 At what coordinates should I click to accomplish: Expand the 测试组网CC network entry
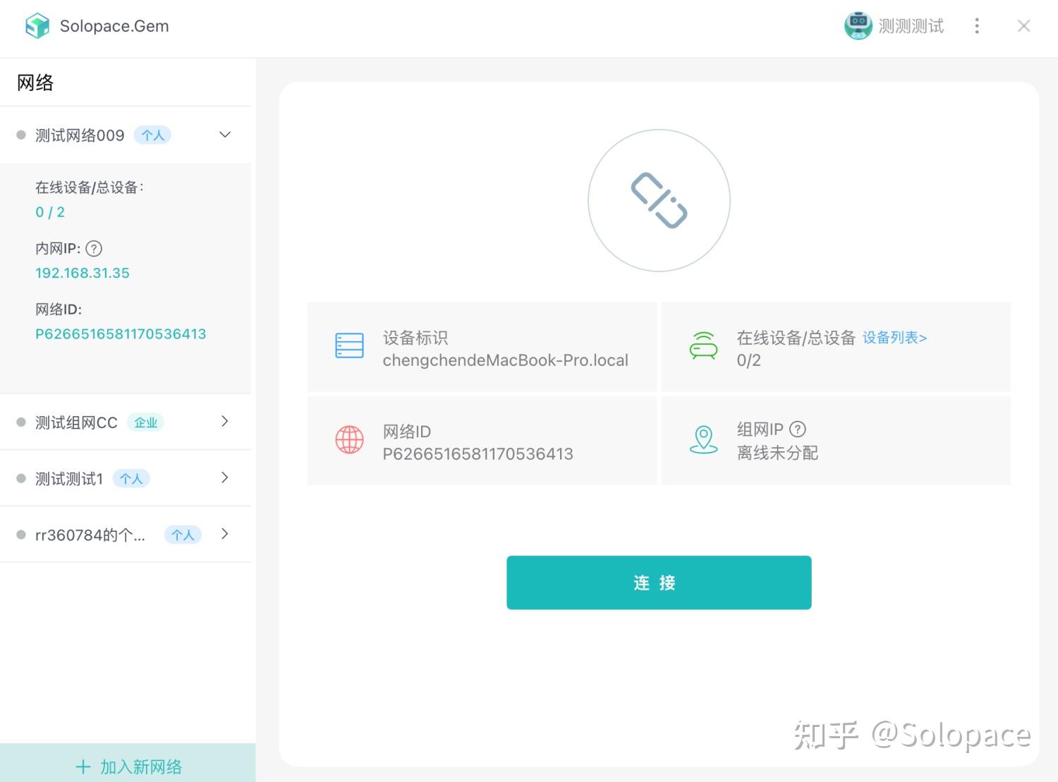224,421
